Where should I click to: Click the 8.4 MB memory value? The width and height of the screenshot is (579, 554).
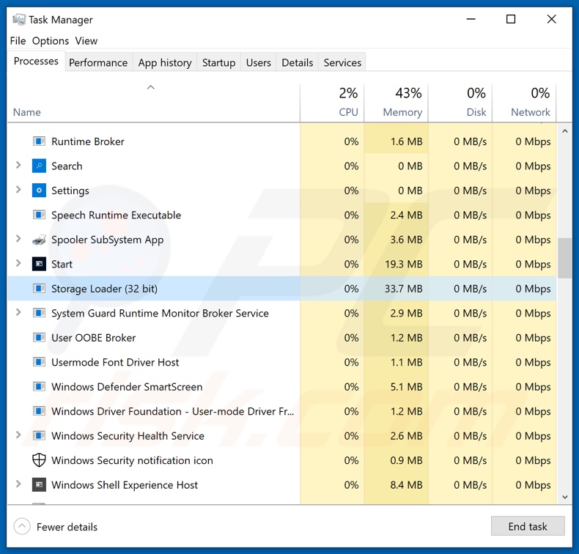(x=406, y=484)
